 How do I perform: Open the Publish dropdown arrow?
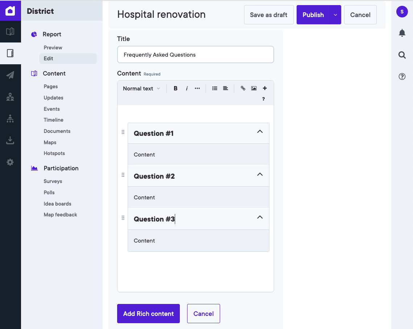[335, 15]
